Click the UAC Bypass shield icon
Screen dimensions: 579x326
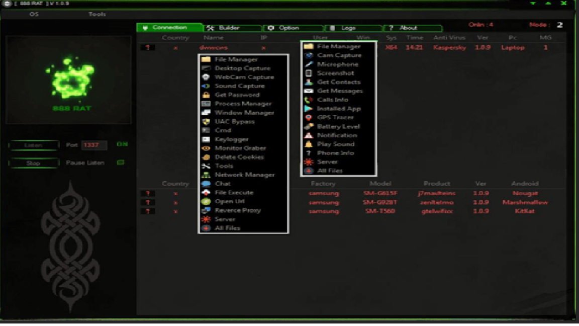pyautogui.click(x=206, y=122)
